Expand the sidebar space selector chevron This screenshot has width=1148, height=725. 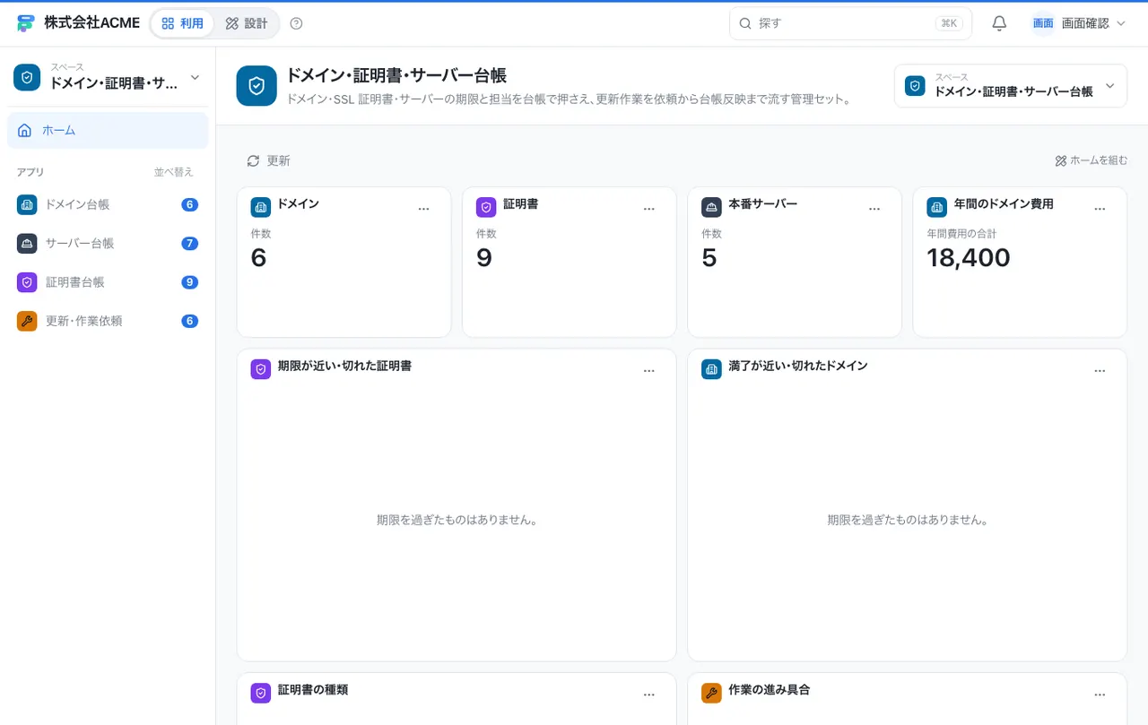point(195,77)
